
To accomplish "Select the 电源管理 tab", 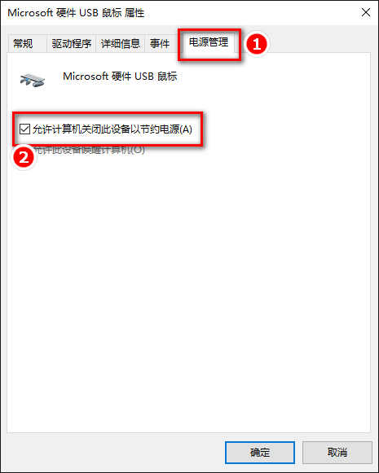I will coord(209,42).
